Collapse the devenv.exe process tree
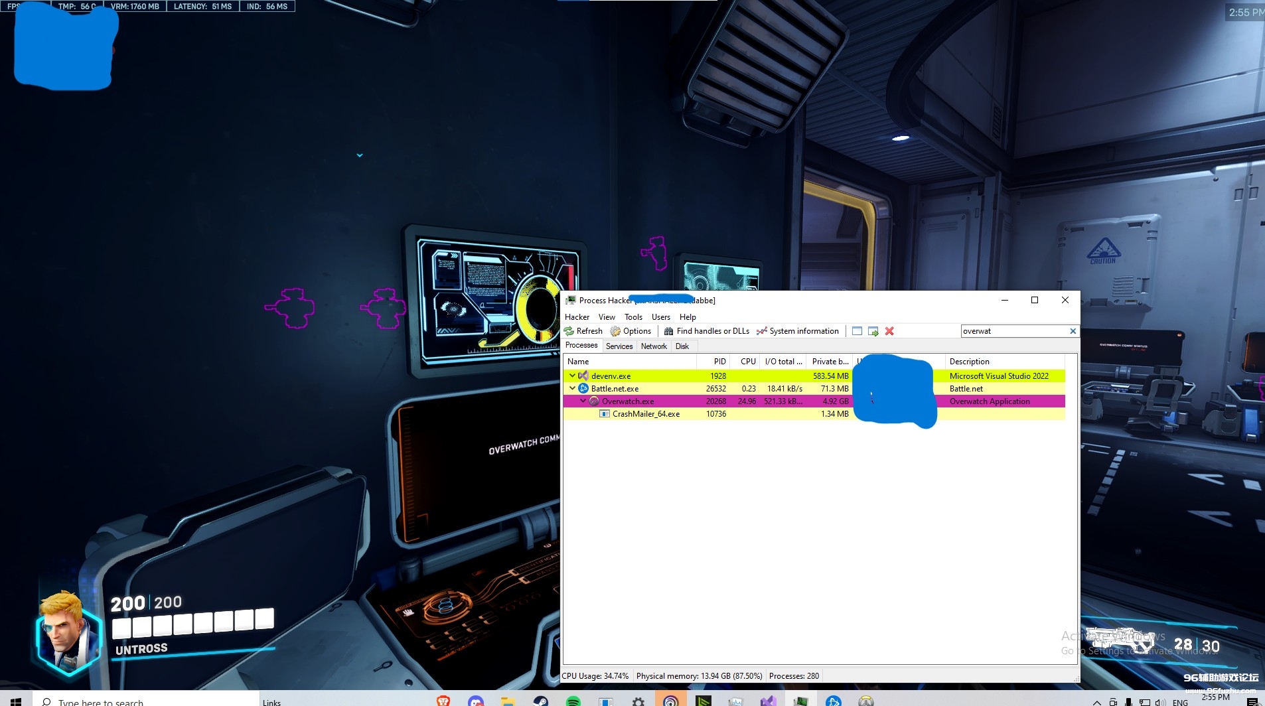The image size is (1265, 706). pos(572,376)
